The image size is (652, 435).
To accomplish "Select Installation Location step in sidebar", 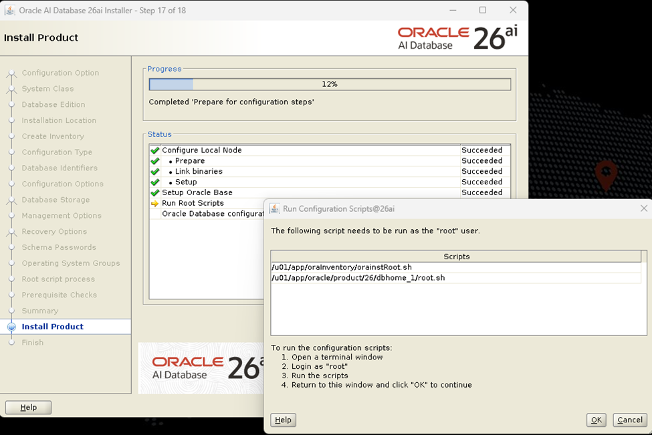I will pyautogui.click(x=59, y=120).
